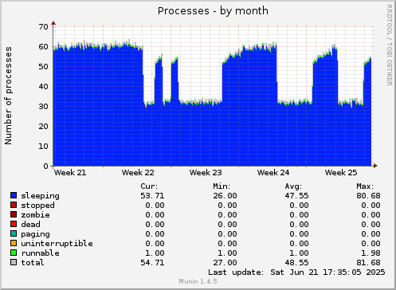Click total minimum value 27.00
Image resolution: width=396 pixels, height=290 pixels.
(x=225, y=263)
